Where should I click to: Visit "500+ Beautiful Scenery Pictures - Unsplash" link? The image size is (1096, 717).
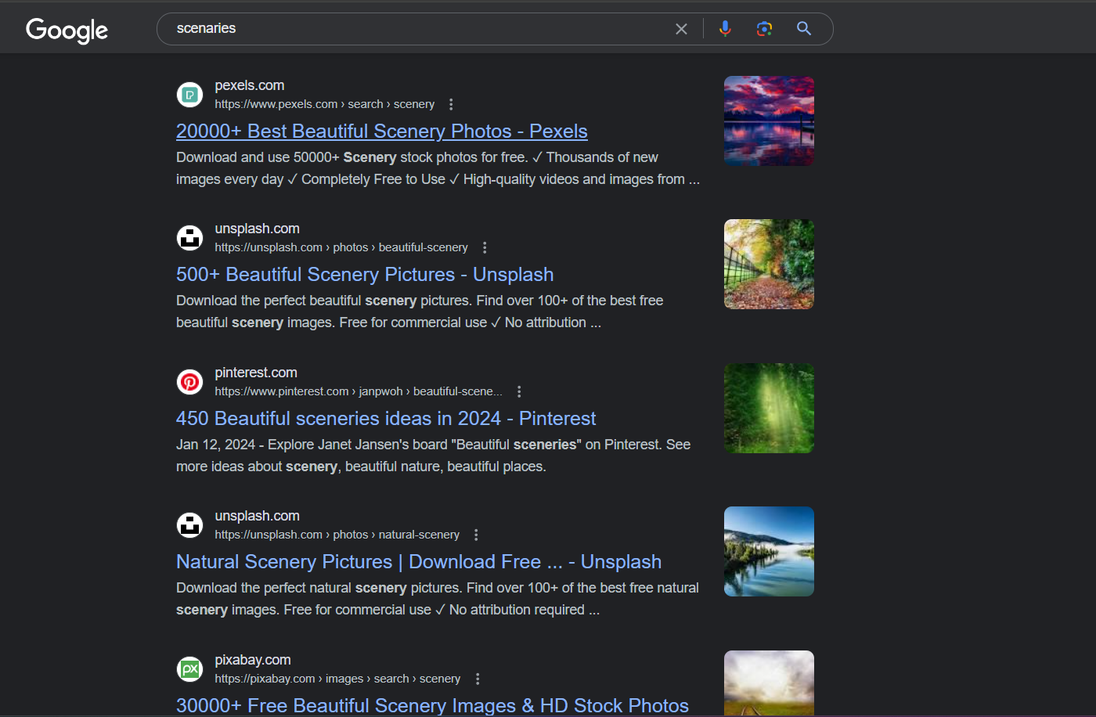coord(364,275)
